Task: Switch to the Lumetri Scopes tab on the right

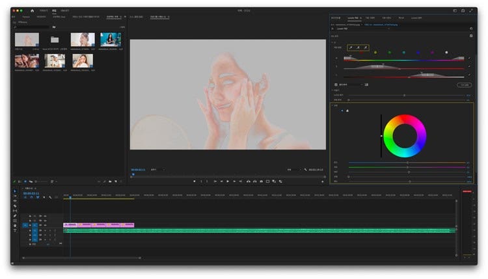Action: pos(416,18)
